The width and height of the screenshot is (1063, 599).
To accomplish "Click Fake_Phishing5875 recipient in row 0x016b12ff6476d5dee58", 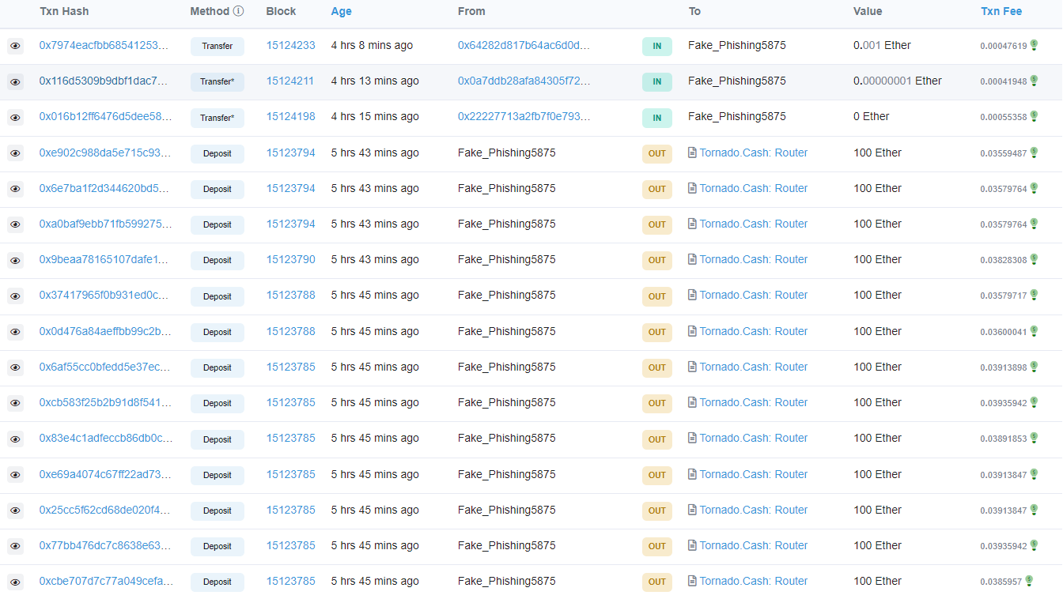I will (x=737, y=116).
